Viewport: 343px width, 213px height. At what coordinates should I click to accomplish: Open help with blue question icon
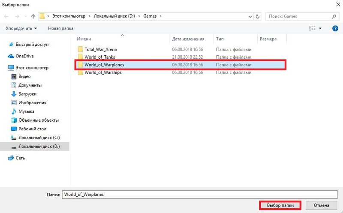tap(335, 28)
